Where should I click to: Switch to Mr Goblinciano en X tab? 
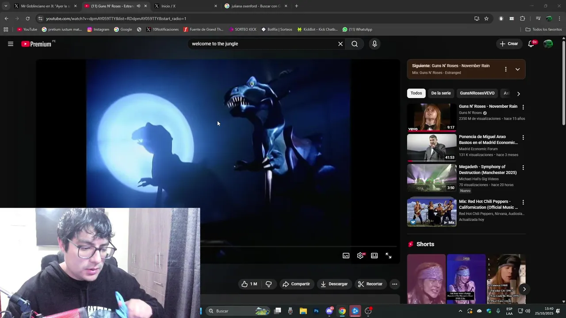[46, 6]
